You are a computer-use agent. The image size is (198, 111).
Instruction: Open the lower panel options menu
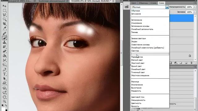pos(195,67)
